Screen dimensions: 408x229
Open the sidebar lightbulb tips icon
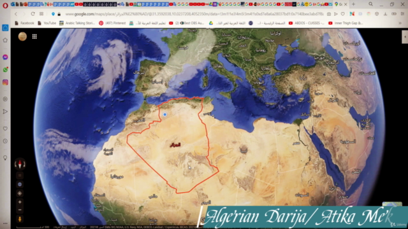5,158
